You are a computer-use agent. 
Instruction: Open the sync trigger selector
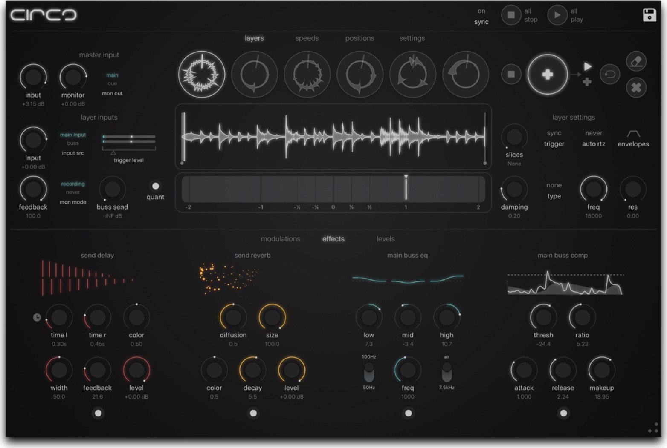[554, 138]
